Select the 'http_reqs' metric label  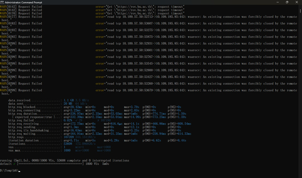(x=16, y=137)
